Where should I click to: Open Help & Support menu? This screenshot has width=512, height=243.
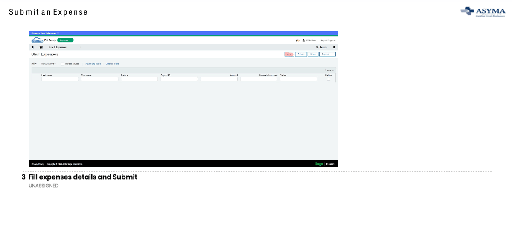[x=328, y=40]
